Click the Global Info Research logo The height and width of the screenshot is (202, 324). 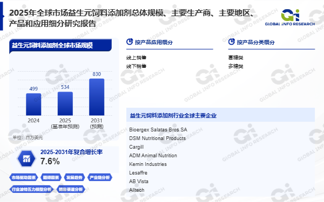click(290, 18)
